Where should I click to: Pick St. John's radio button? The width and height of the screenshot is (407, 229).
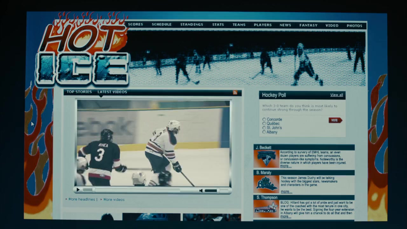264,128
